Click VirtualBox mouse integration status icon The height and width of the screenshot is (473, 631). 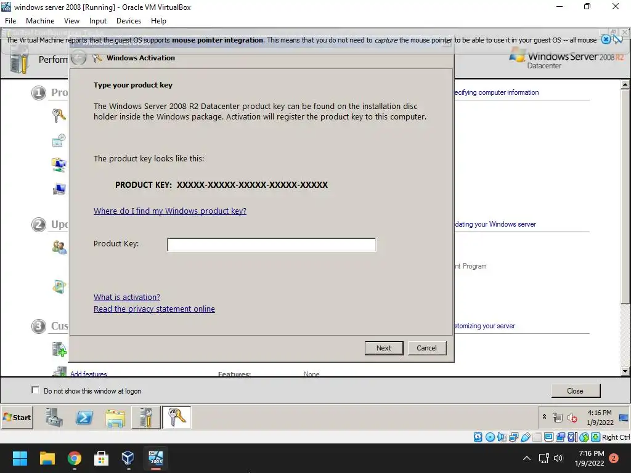[x=584, y=437]
